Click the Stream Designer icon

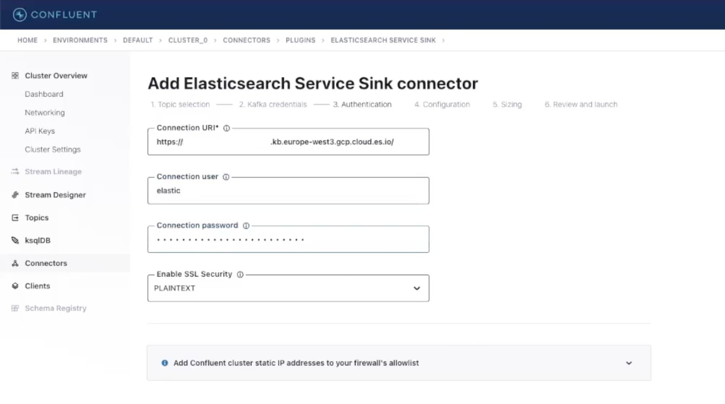pos(15,195)
